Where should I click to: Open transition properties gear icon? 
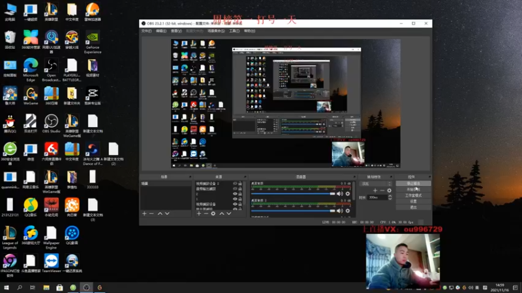(389, 190)
